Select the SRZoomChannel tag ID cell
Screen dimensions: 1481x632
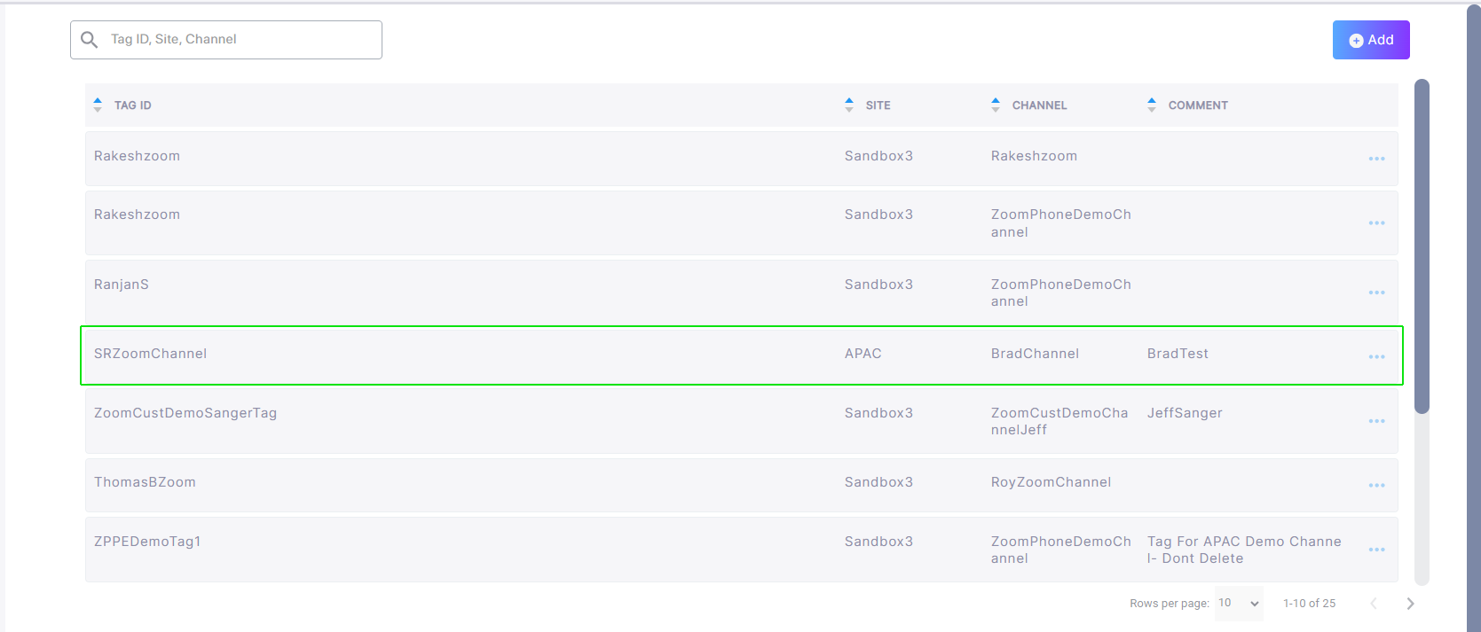150,354
